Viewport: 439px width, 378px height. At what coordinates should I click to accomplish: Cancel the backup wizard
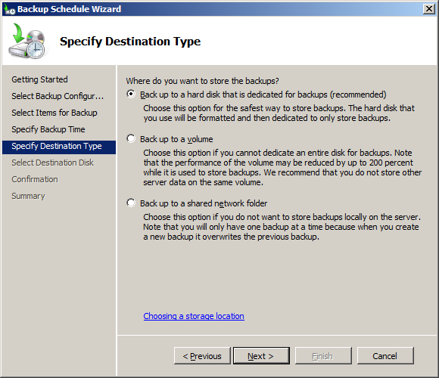[385, 355]
